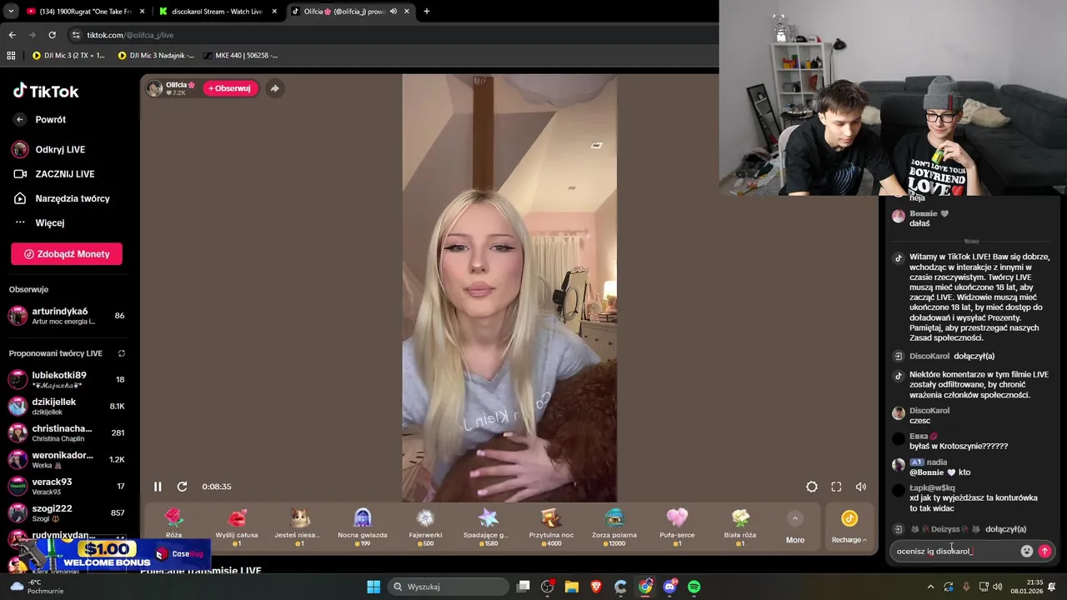The image size is (1067, 600).
Task: Open dzikijellek live stream
Action: coord(67,407)
